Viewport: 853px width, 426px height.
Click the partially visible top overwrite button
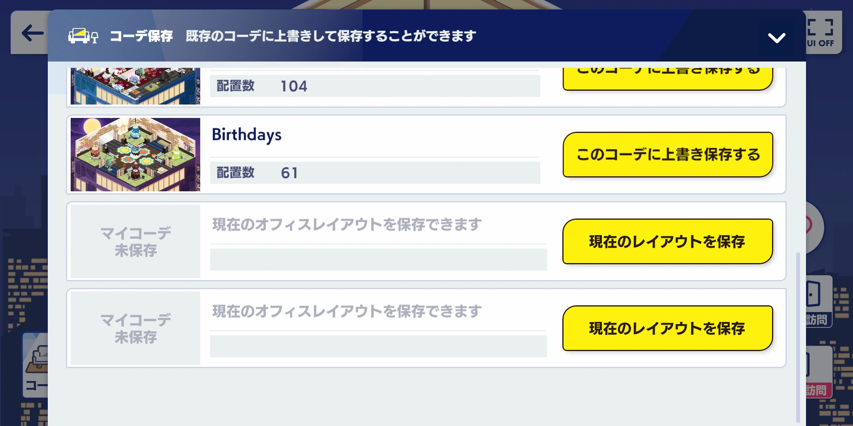point(667,78)
